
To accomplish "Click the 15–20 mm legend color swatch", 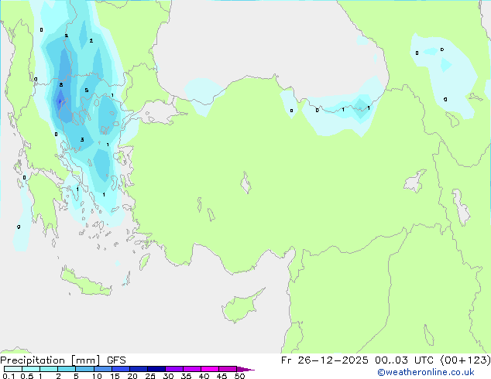I will [120, 369].
